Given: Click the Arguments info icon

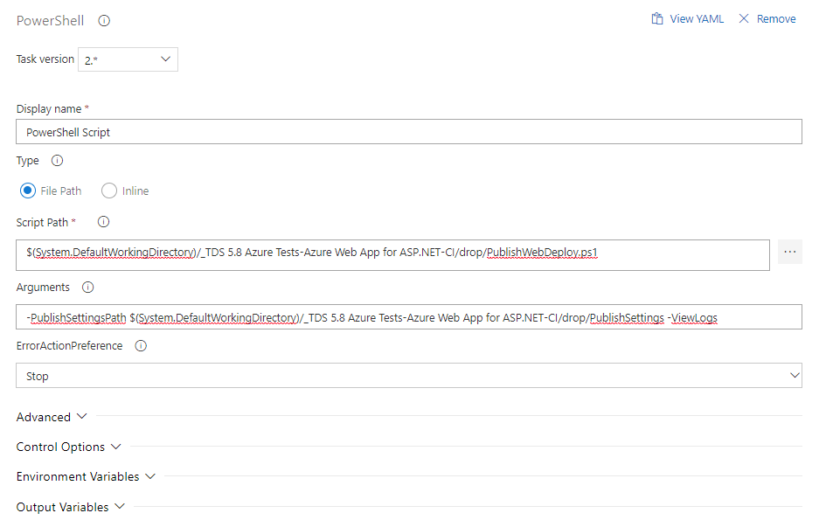Looking at the screenshot, I should click(x=87, y=287).
